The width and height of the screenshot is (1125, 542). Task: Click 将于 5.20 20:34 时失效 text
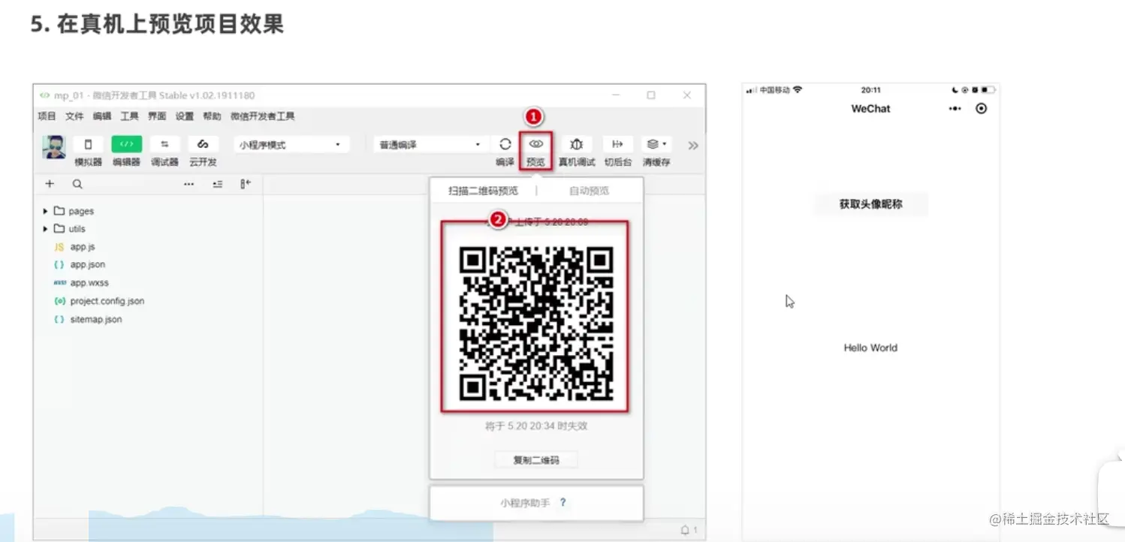pos(536,426)
